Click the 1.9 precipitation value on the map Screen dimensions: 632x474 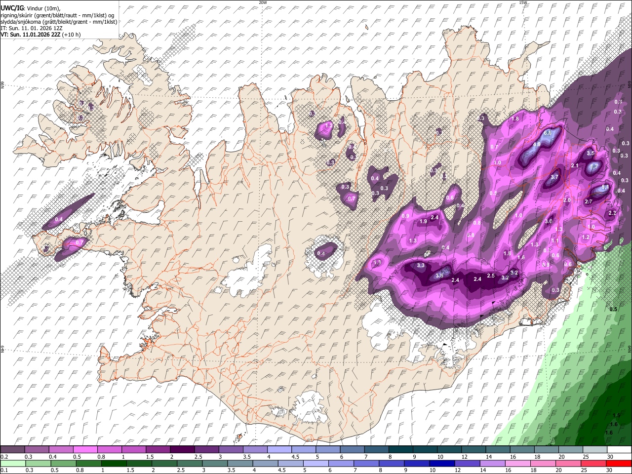(423, 222)
